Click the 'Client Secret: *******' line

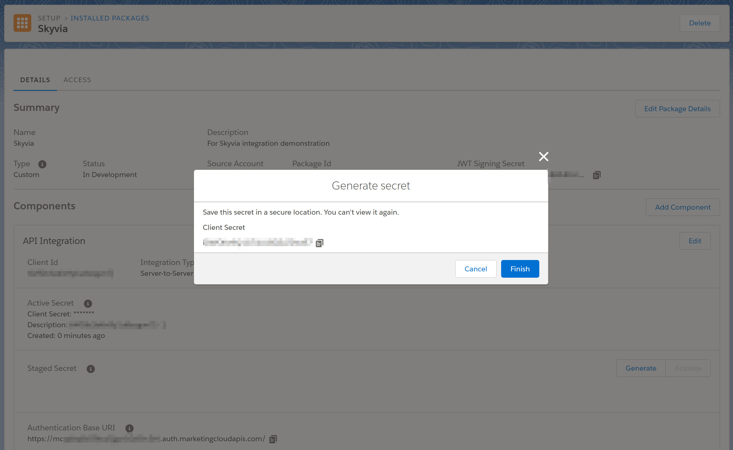coord(61,314)
